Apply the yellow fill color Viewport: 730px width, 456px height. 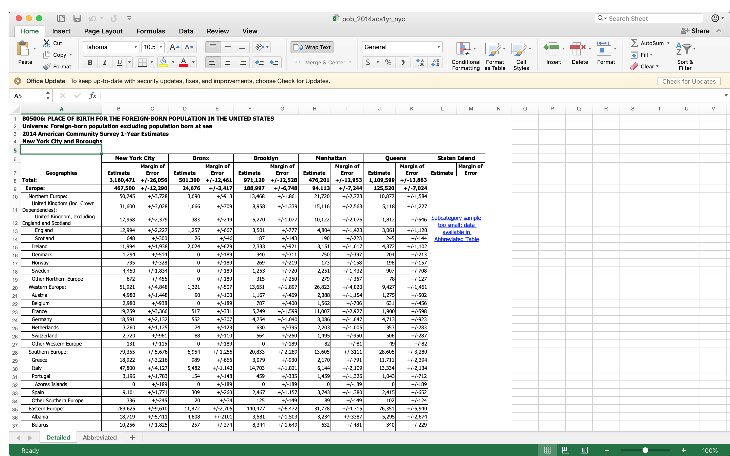pyautogui.click(x=163, y=62)
